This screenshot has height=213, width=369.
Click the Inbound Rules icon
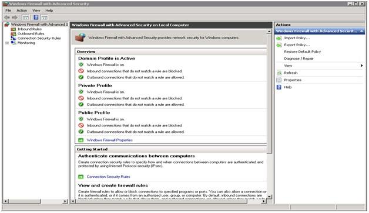tap(14, 29)
